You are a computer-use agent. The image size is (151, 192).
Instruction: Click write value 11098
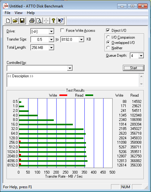(x=121, y=142)
